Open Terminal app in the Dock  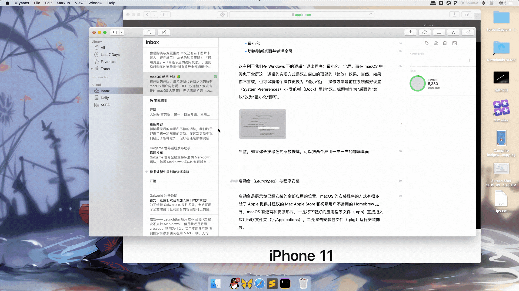tap(285, 283)
